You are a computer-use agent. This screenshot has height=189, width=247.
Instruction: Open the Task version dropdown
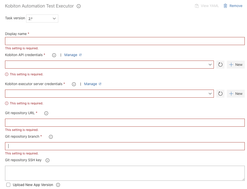click(x=42, y=18)
